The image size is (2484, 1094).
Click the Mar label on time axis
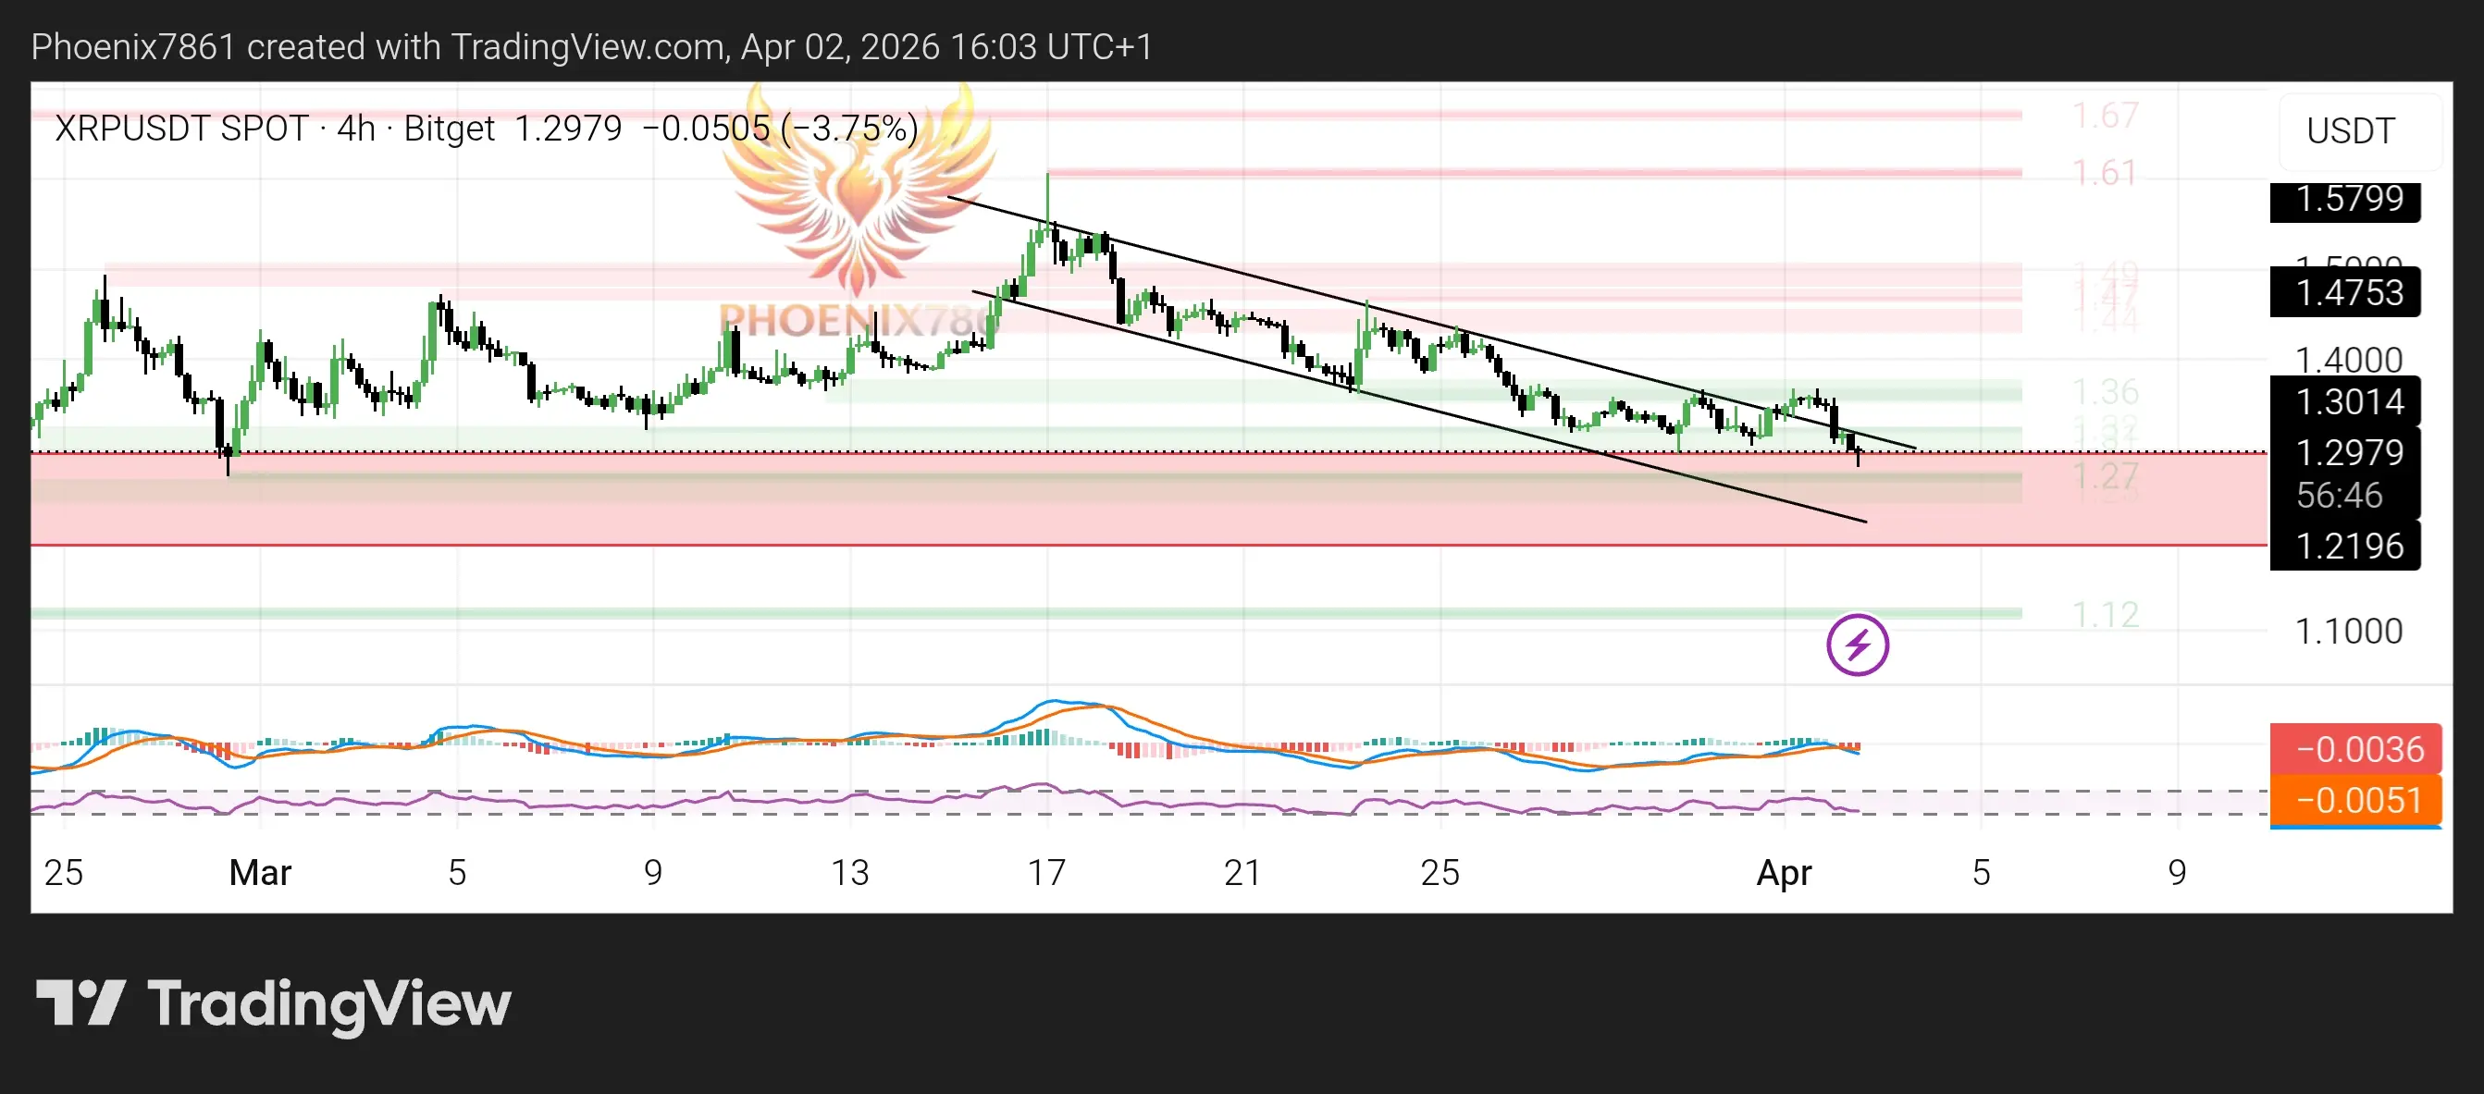pyautogui.click(x=260, y=872)
